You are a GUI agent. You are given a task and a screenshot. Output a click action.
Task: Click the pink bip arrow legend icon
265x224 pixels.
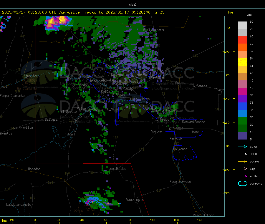pyautogui.click(x=243, y=169)
